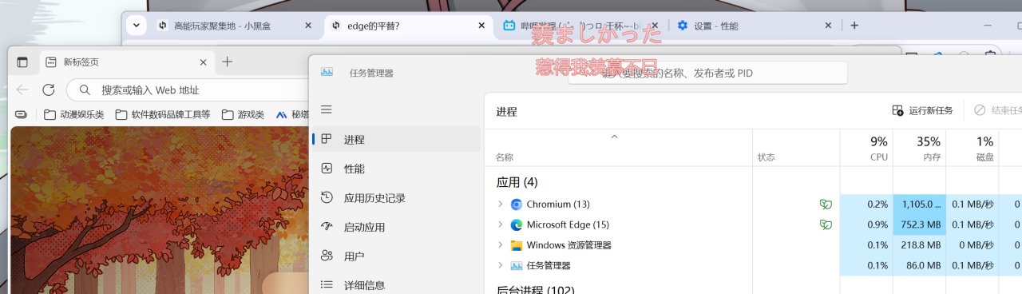Click Edge address bar 搜索或输入 Web 地址
Screen dimensions: 1022x294
point(188,89)
